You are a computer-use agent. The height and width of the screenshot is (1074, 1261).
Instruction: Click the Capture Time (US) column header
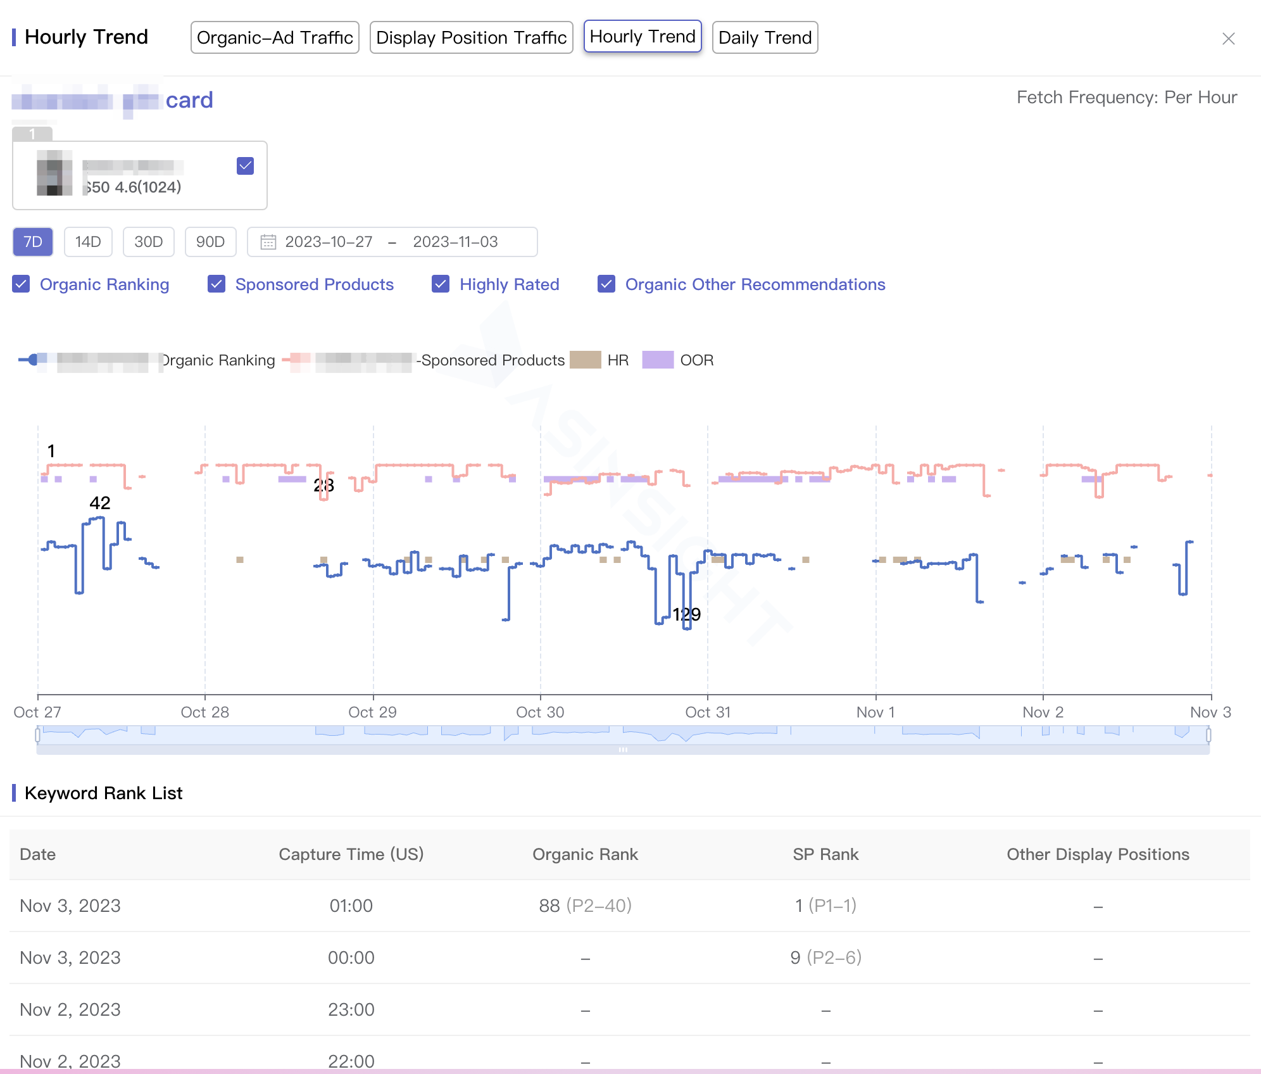(x=351, y=854)
